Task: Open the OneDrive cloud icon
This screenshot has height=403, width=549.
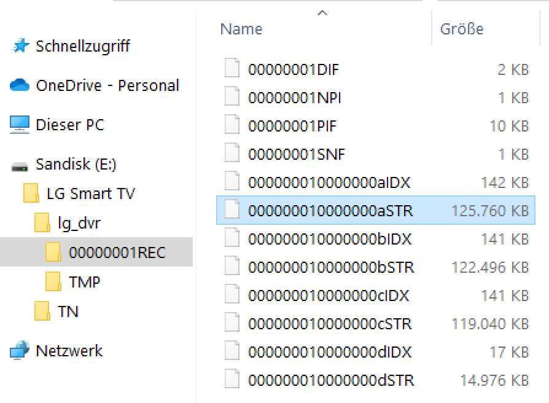Action: (20, 85)
